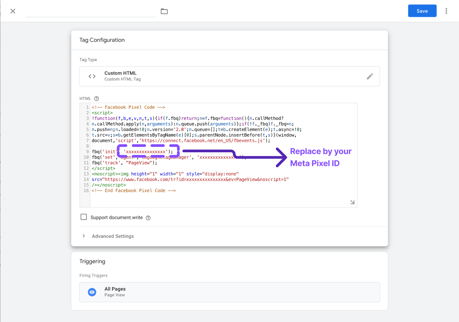Click the Advanced Settings label
The width and height of the screenshot is (459, 322).
point(113,236)
